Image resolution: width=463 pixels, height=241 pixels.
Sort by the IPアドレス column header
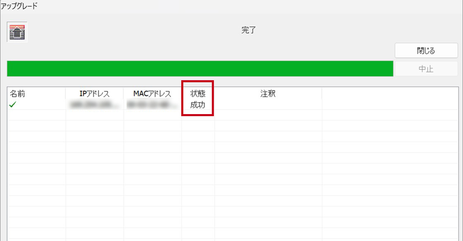tap(95, 93)
